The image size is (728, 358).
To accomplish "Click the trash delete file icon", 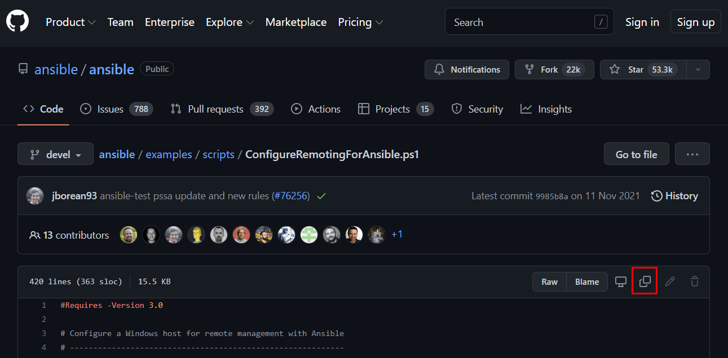I will coord(695,281).
